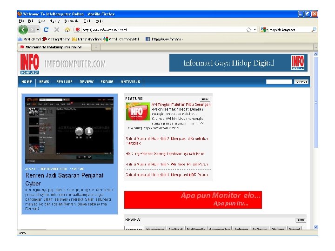Bookmark this page with the star icon

(248, 30)
